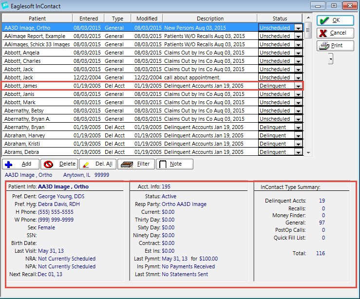The height and width of the screenshot is (299, 360).
Task: Expand the small arrow below Print button
Action: pos(331,59)
